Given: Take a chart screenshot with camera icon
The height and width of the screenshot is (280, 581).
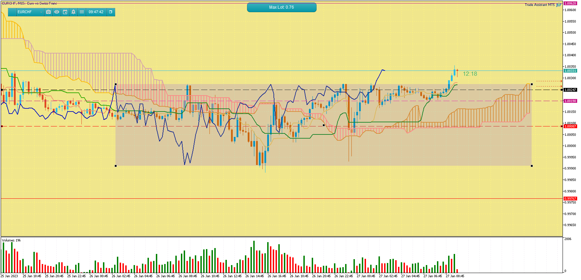Looking at the screenshot, I should 48,12.
